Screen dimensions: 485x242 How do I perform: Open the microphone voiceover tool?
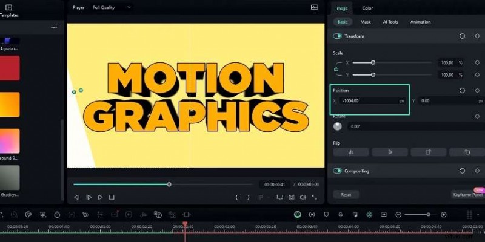[x=341, y=215]
